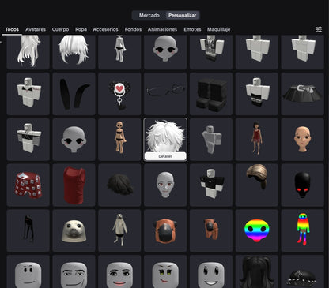Select the seal head item

click(74, 230)
